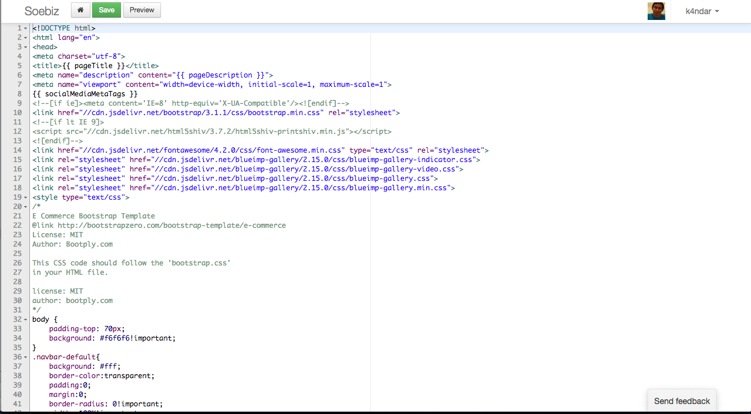Click the 'This CSS code should follow' comment line
The height and width of the screenshot is (414, 751).
tap(132, 263)
